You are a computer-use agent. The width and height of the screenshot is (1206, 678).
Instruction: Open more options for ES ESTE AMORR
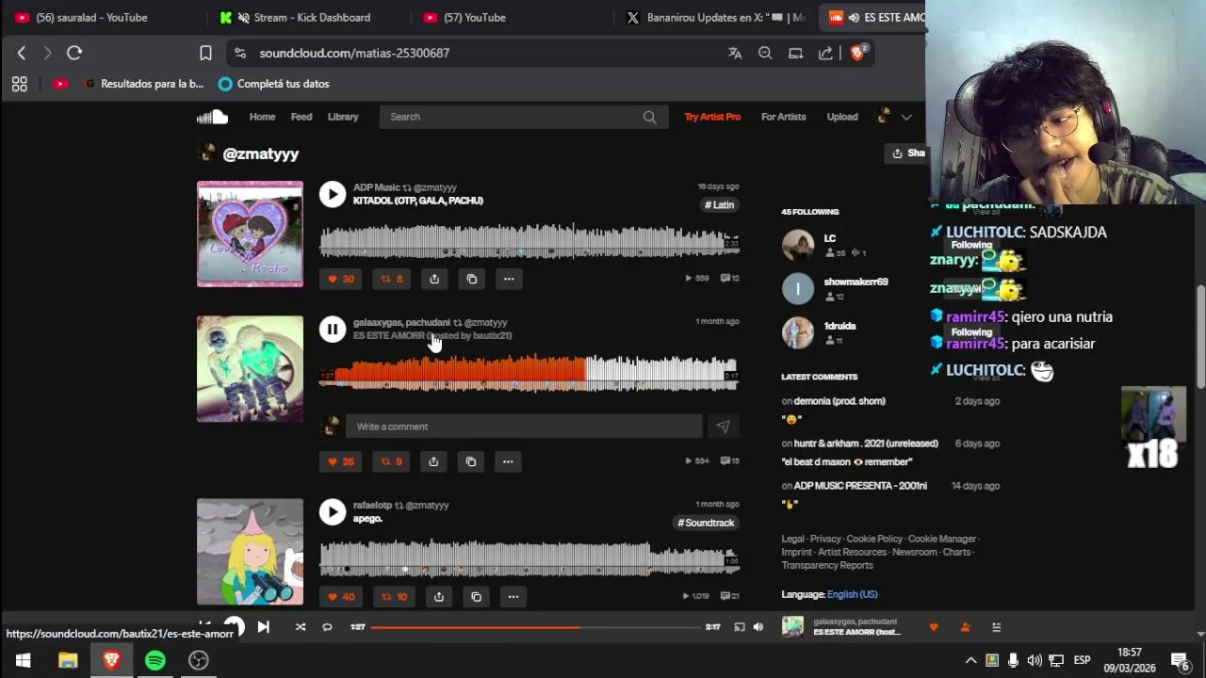click(x=508, y=461)
